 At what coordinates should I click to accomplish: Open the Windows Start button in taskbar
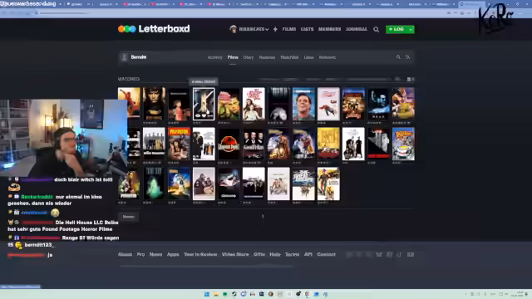click(207, 294)
